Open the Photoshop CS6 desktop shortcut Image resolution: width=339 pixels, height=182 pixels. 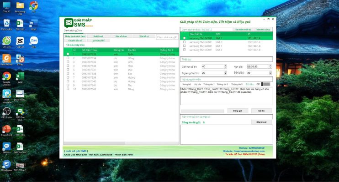pyautogui.click(x=20, y=5)
